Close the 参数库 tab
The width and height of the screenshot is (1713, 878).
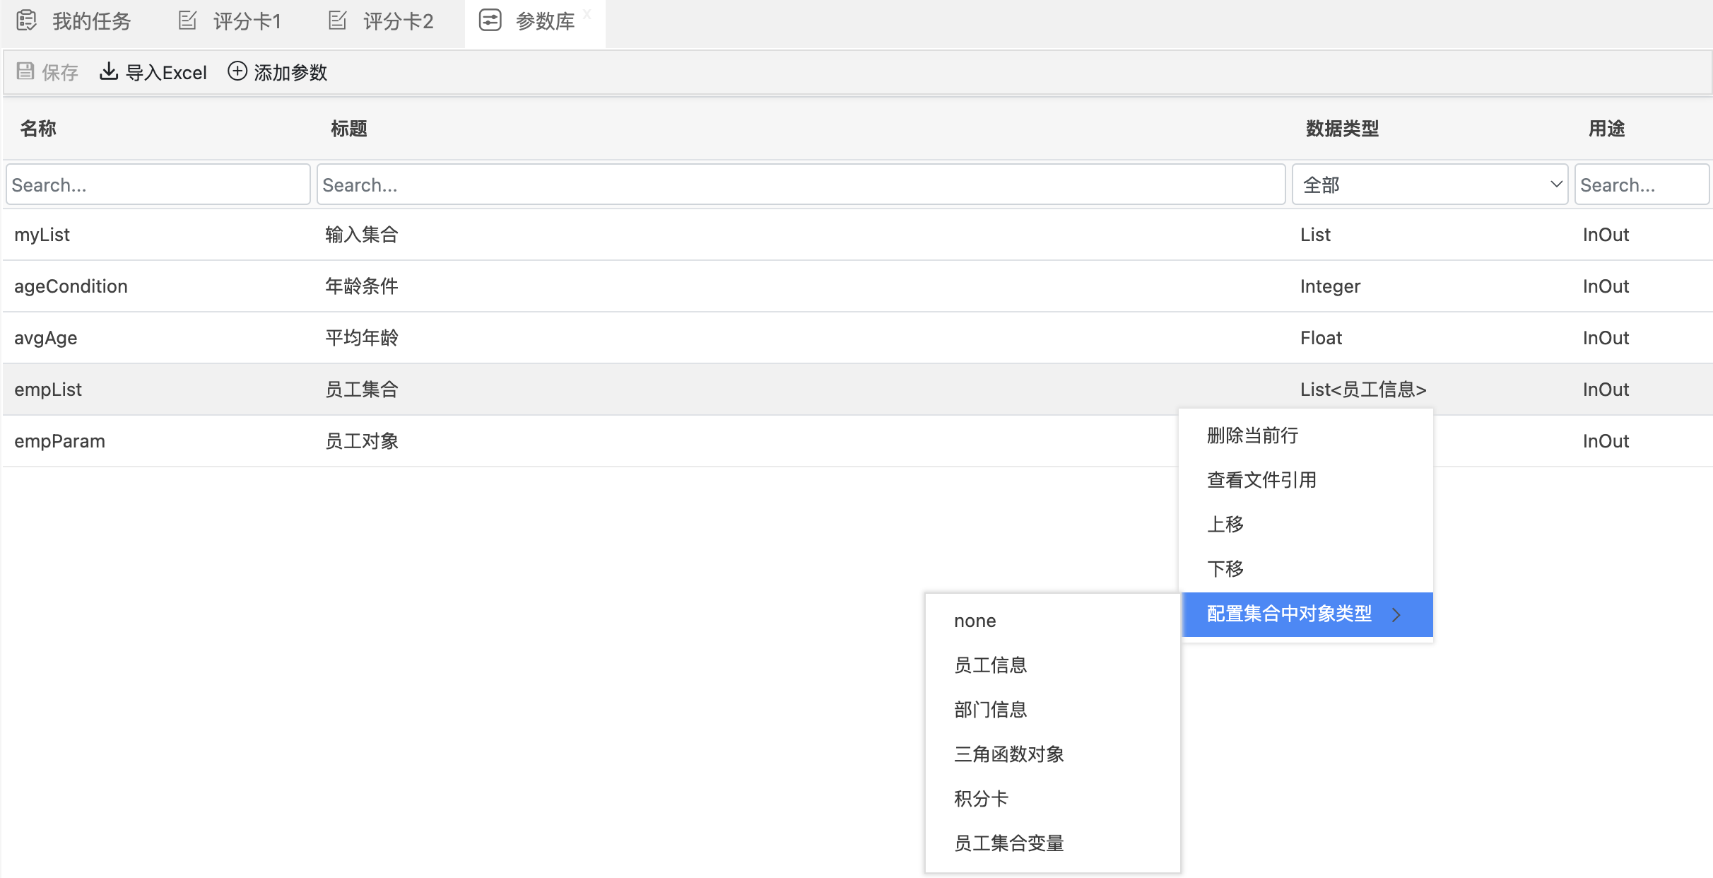tap(587, 14)
